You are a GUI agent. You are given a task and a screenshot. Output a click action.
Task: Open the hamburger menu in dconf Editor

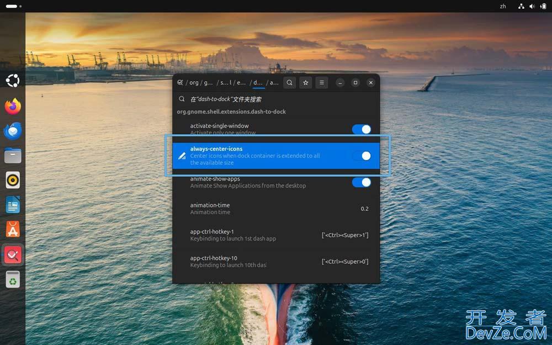click(322, 82)
